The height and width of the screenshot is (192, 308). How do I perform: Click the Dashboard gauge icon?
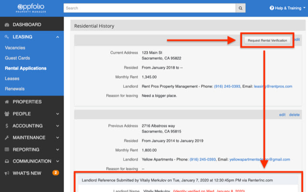pos(7,24)
